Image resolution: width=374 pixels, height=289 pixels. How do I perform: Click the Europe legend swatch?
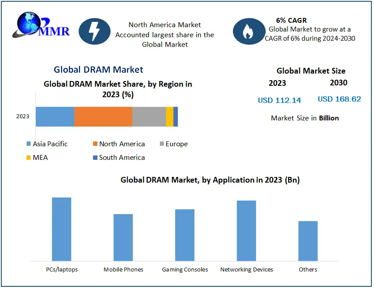pos(162,144)
